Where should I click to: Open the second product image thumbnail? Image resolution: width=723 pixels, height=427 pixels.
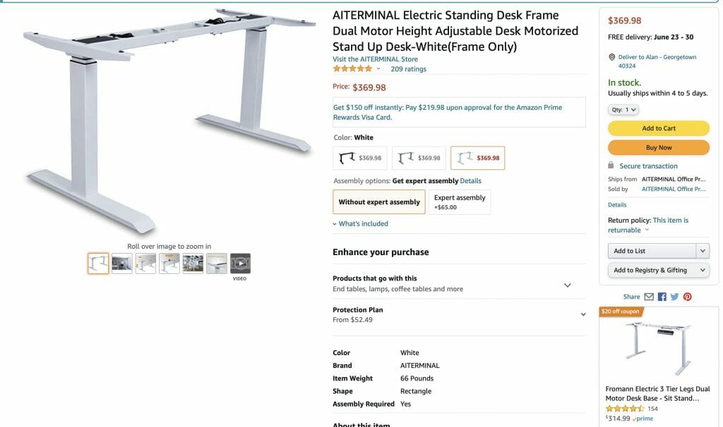(122, 264)
